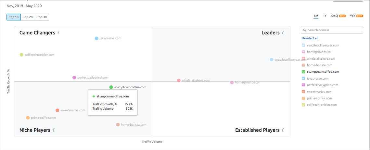Select the coffeechronicler.com data point

[x=21, y=55]
